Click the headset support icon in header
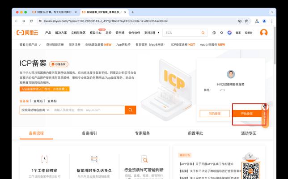The height and width of the screenshot is (179, 288). click(x=221, y=33)
